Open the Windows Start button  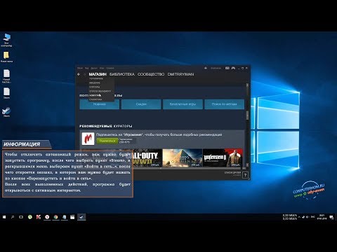(x=4, y=217)
